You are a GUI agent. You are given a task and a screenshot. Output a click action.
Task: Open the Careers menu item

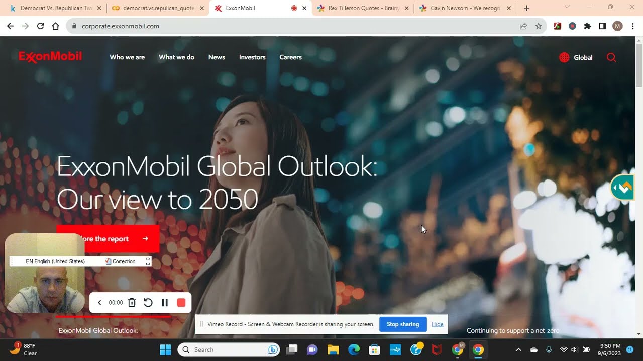290,57
